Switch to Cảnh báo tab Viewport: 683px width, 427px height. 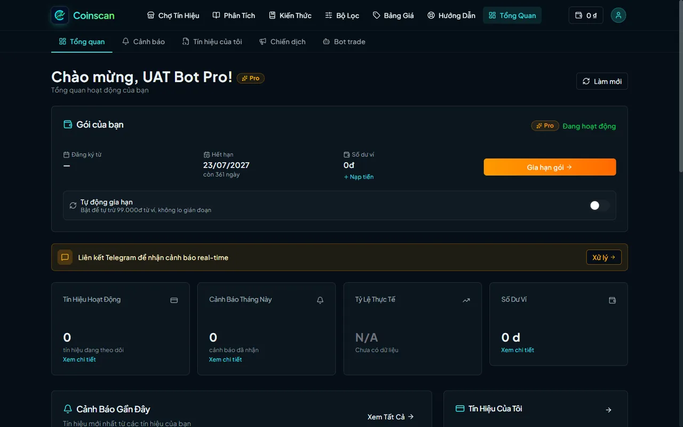(x=144, y=42)
